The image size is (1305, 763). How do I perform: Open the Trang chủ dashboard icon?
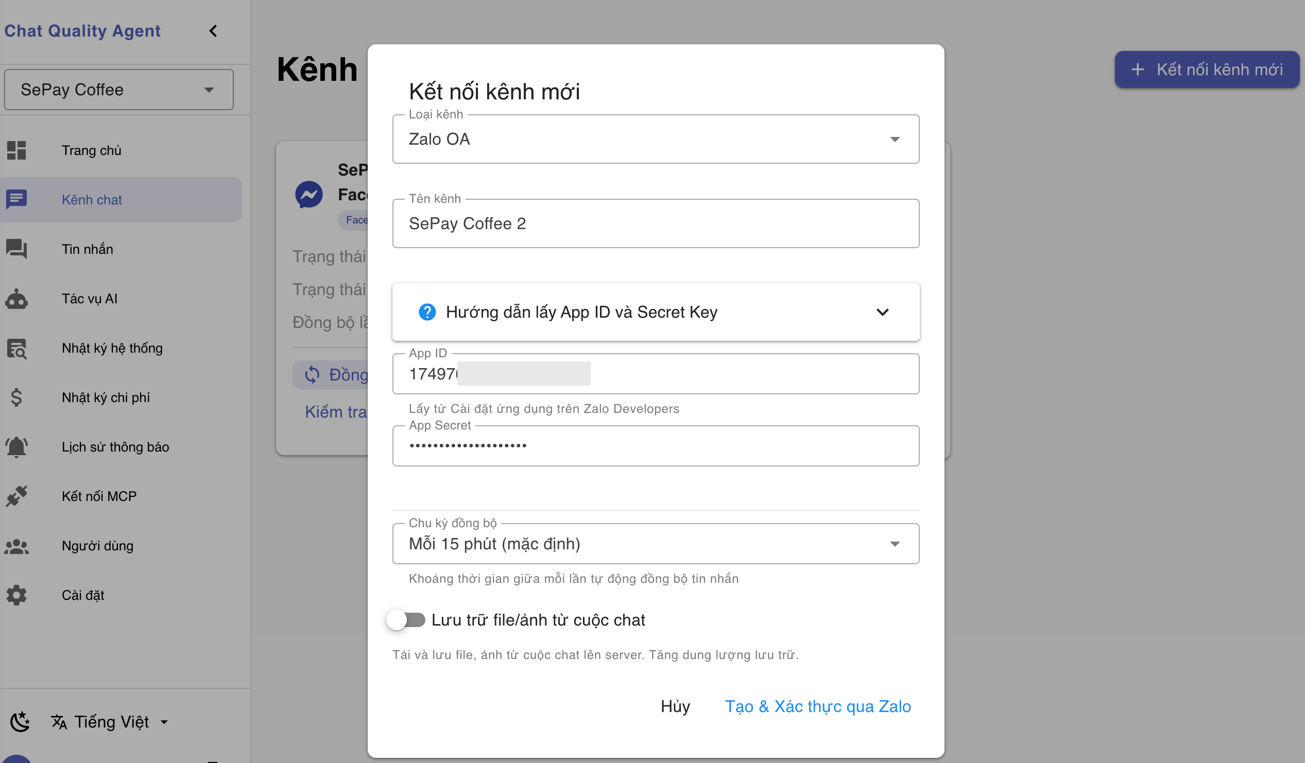(16, 150)
